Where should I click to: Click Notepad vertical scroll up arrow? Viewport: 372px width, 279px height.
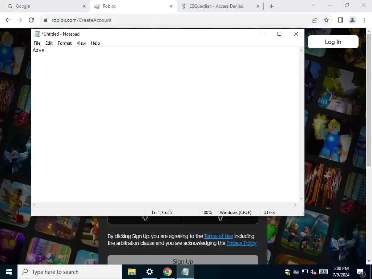pyautogui.click(x=301, y=50)
